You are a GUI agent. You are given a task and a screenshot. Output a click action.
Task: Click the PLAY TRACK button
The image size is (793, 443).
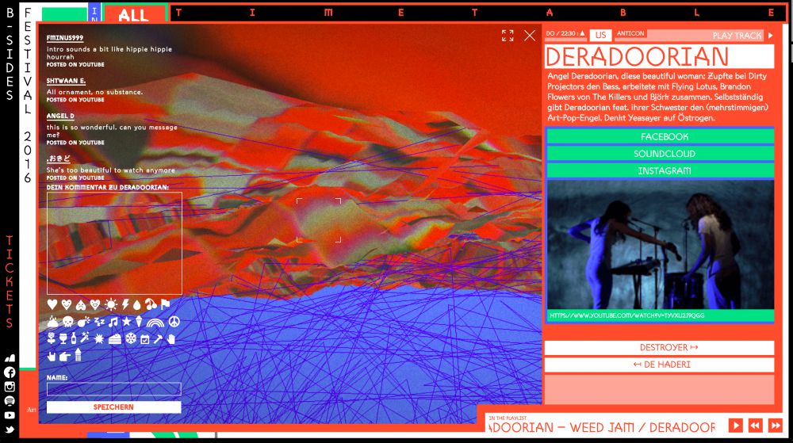click(x=742, y=36)
